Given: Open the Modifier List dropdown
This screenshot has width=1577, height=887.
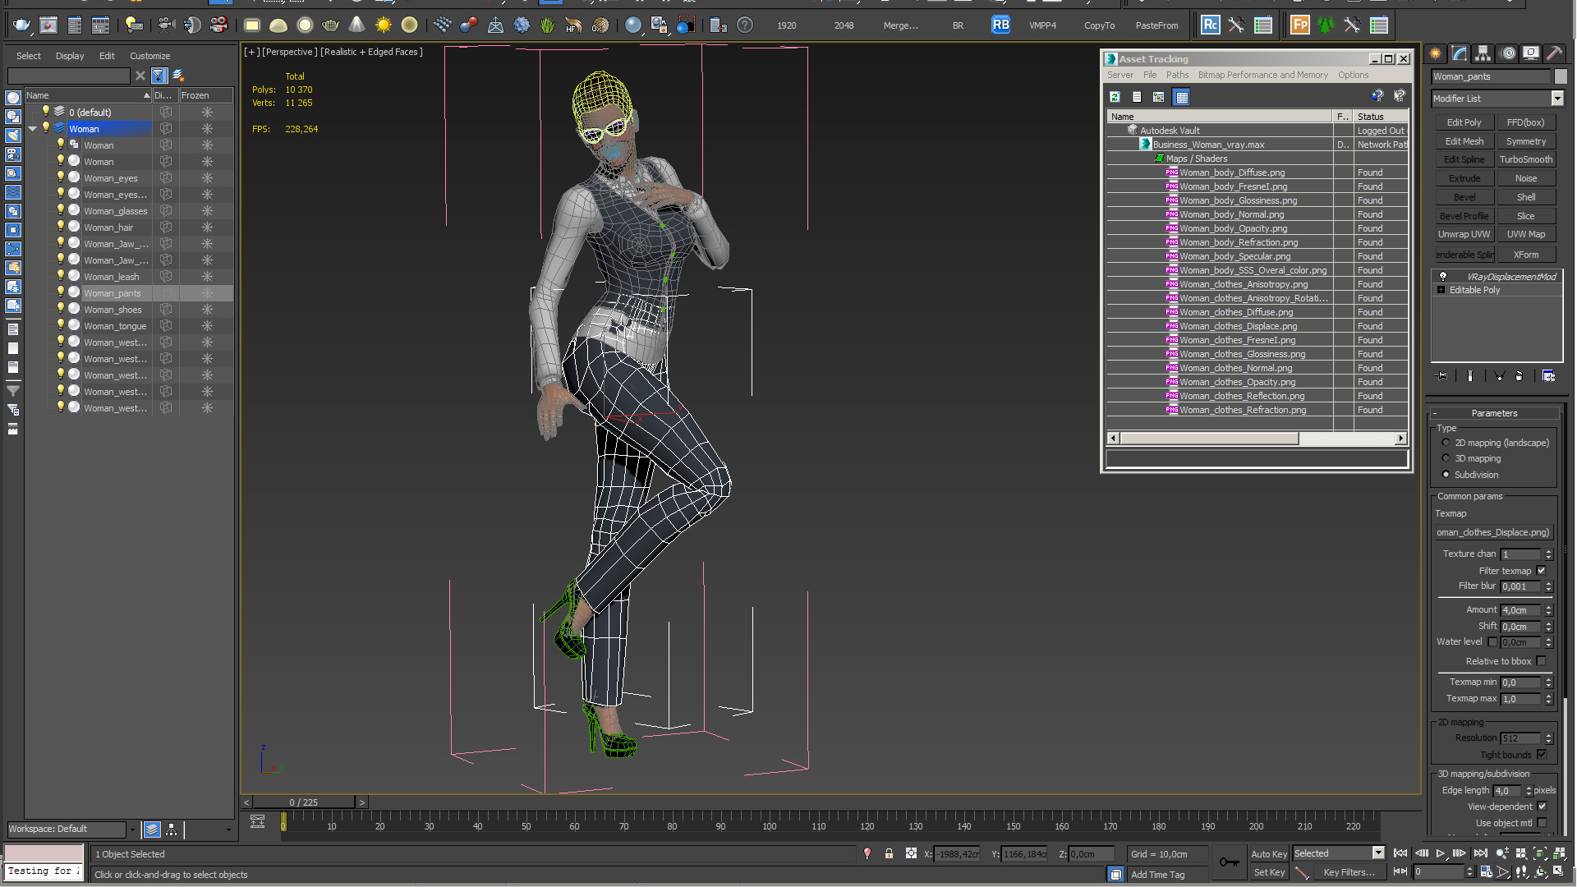Looking at the screenshot, I should 1556,99.
